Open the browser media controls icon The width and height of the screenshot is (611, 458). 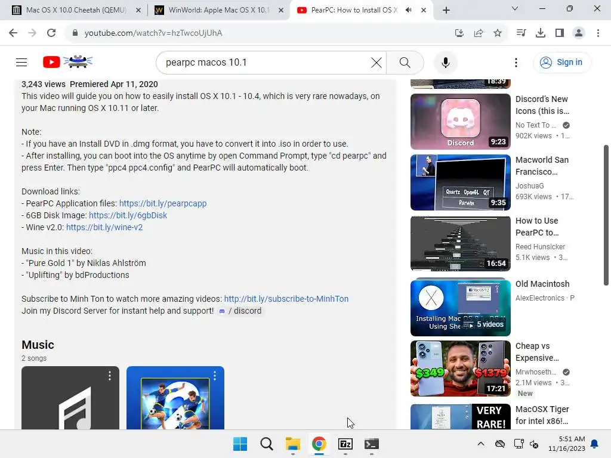(521, 33)
